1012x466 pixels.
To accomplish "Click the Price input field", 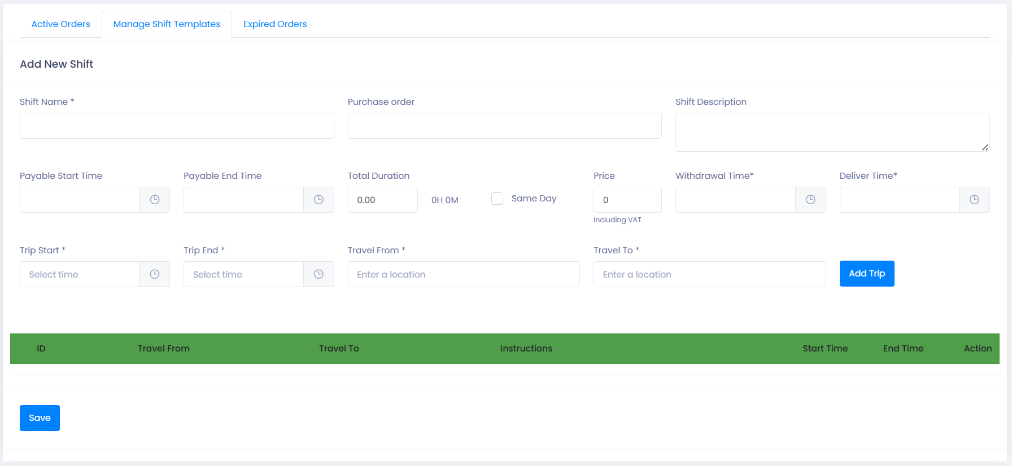I will 627,200.
